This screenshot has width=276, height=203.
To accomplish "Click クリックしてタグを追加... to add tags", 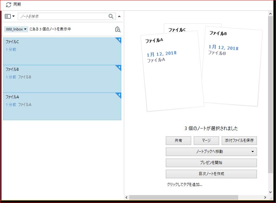I will point(185,185).
